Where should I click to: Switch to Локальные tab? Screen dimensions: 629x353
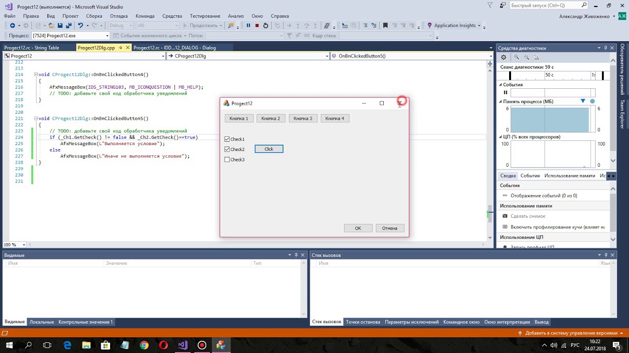pos(42,322)
